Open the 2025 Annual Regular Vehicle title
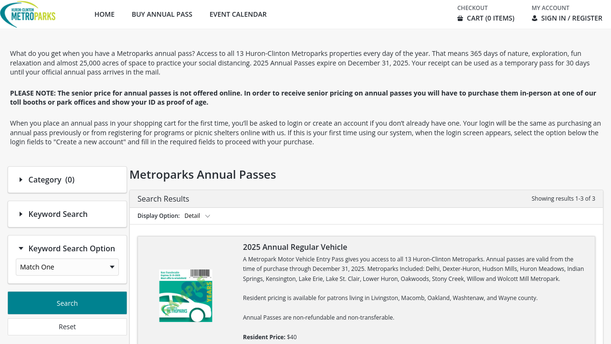611x344 pixels. pyautogui.click(x=295, y=247)
